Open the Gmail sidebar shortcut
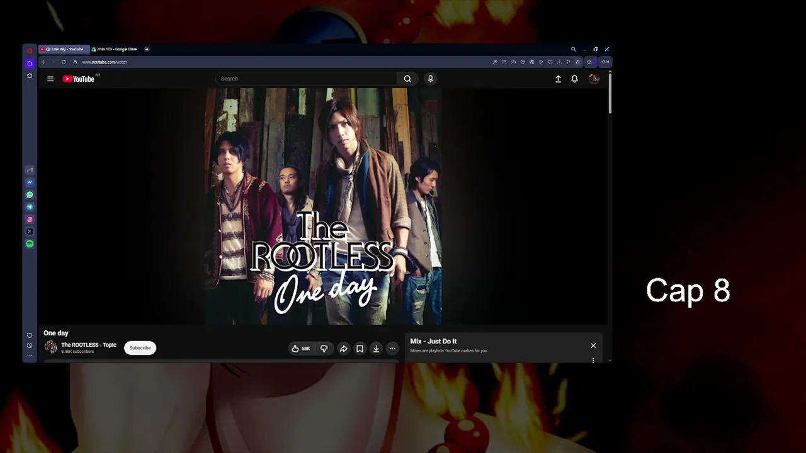The height and width of the screenshot is (453, 806). tap(30, 170)
